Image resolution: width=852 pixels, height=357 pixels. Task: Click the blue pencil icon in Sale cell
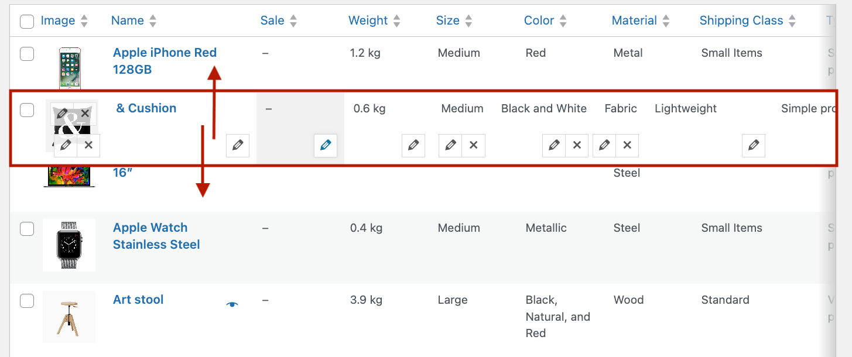(x=326, y=145)
